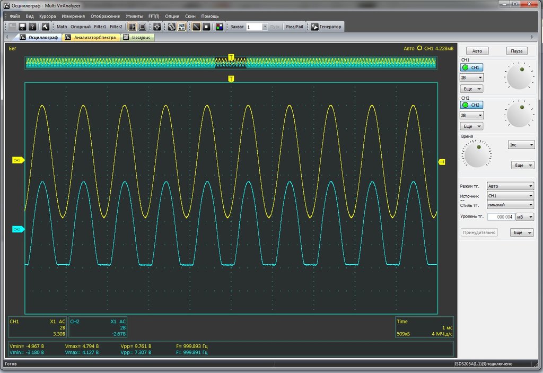543x373 pixels.
Task: Toggle channel CH1 on or off
Action: (x=471, y=67)
